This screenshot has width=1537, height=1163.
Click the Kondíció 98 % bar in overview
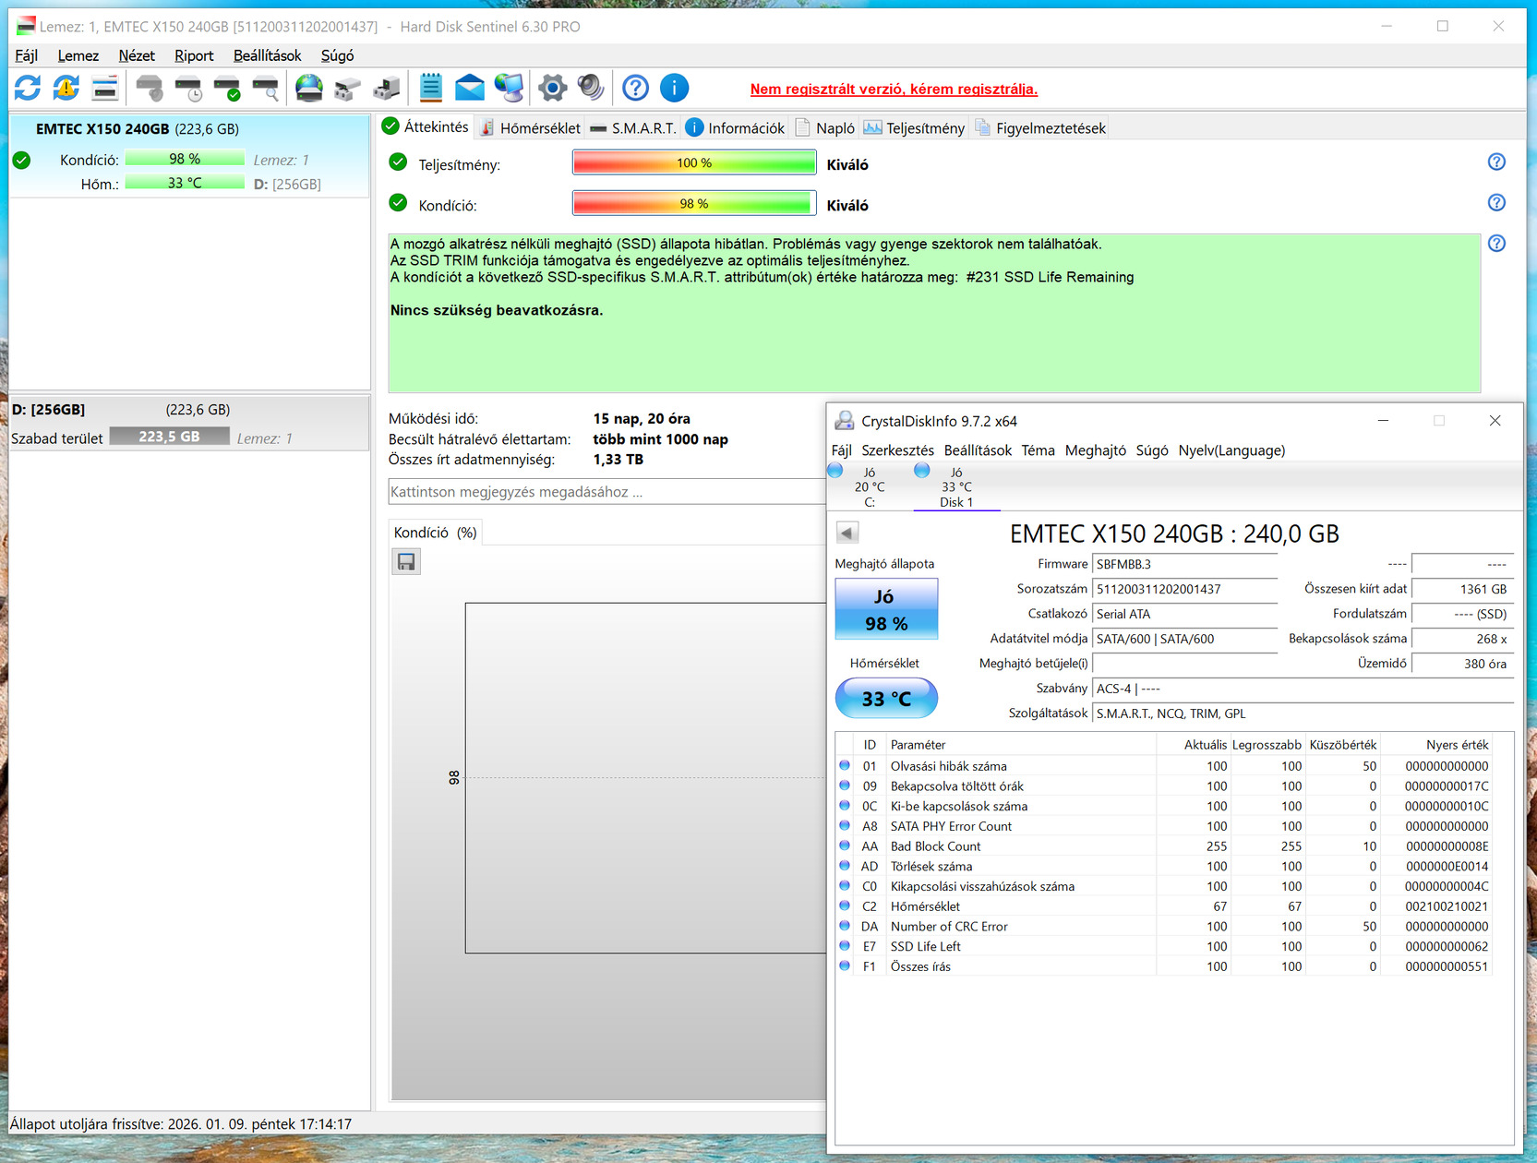[x=694, y=203]
